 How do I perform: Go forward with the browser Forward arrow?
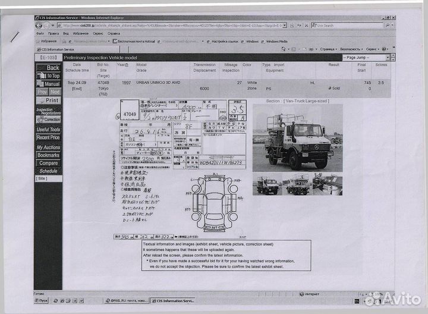pos(46,26)
